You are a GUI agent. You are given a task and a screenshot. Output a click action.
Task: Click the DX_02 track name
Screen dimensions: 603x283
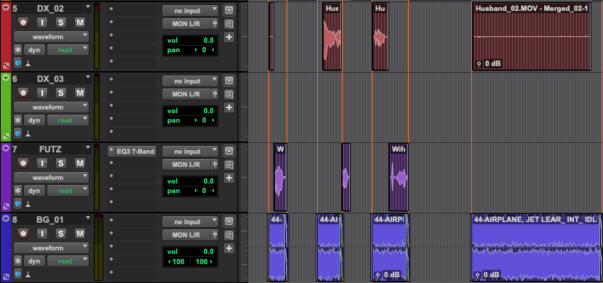pyautogui.click(x=50, y=9)
